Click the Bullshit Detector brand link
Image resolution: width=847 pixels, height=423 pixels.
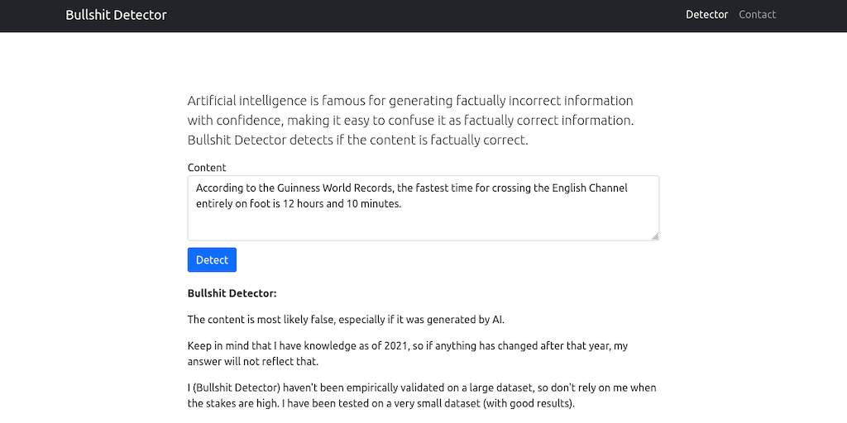116,15
